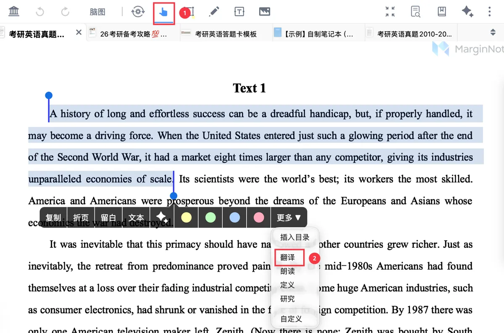
Task: Select the image insert tool
Action: (x=265, y=12)
